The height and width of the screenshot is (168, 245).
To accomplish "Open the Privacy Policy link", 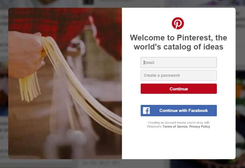I will click(x=200, y=126).
